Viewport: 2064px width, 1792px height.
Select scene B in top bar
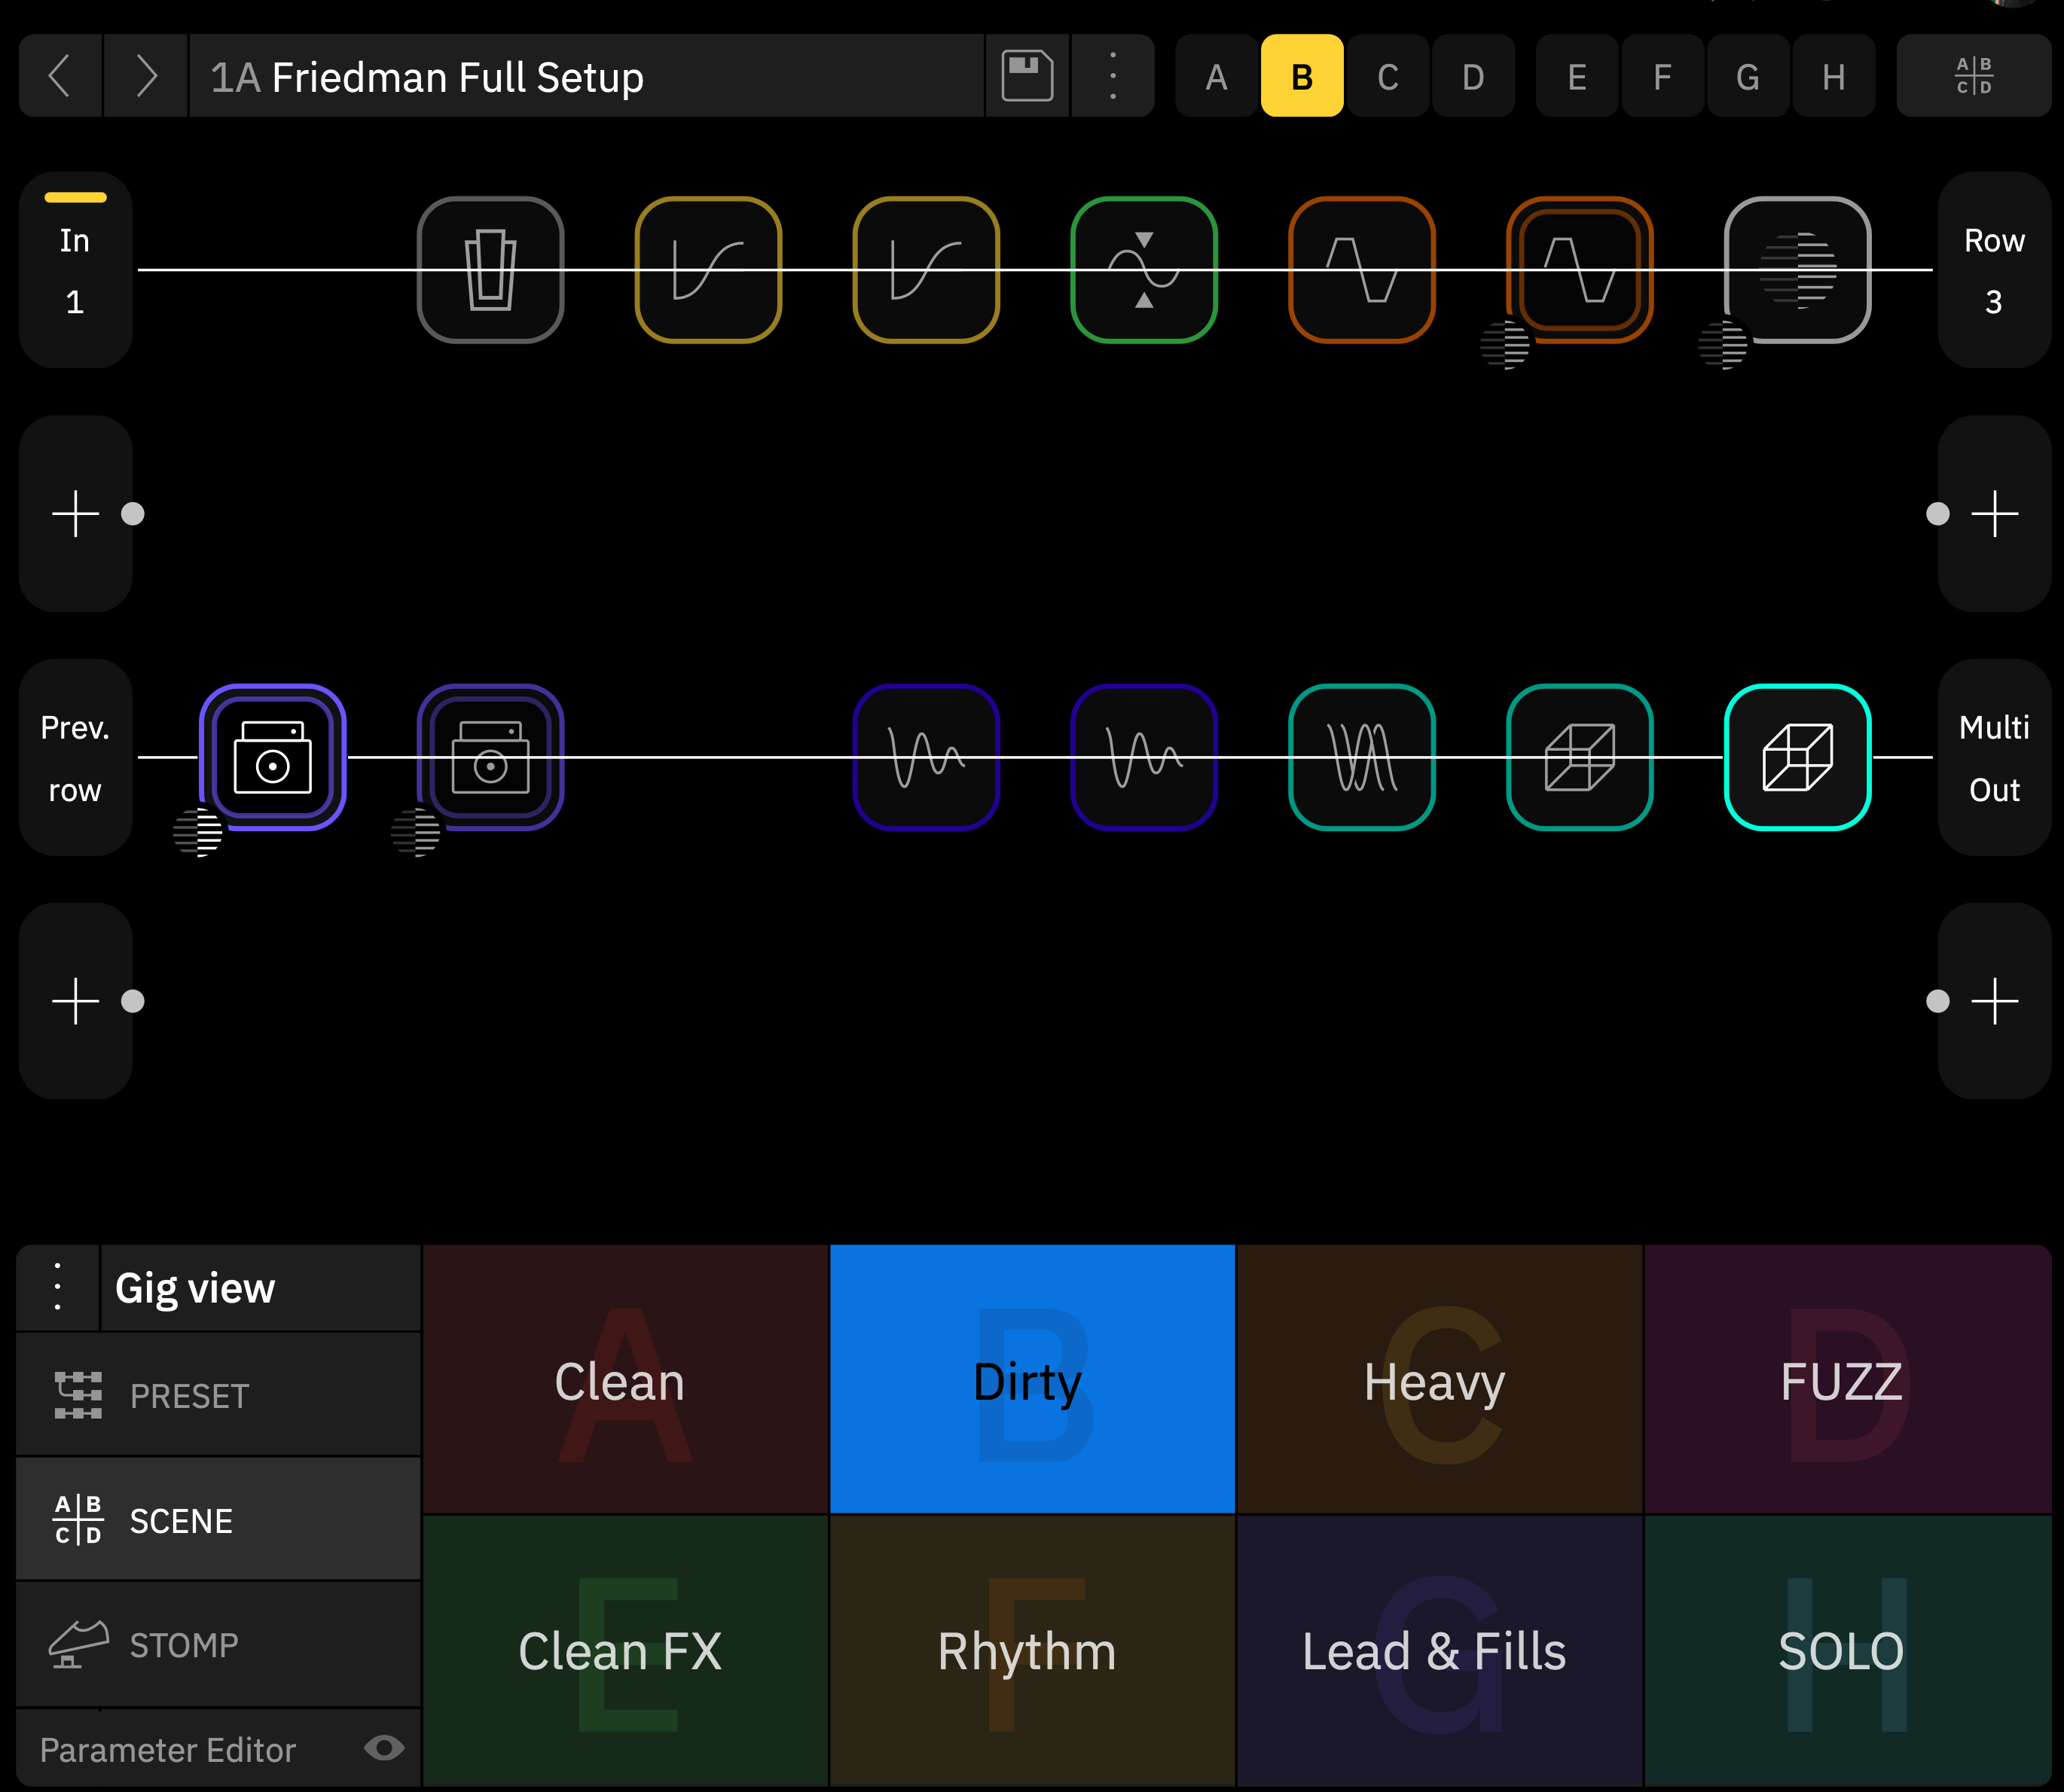[1302, 76]
